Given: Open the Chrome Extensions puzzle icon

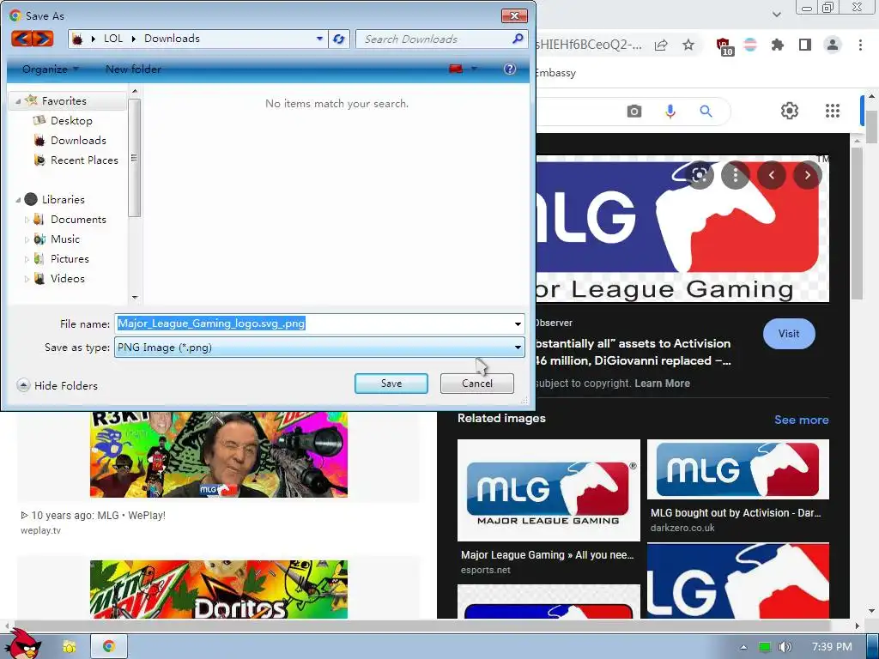Looking at the screenshot, I should pyautogui.click(x=778, y=45).
